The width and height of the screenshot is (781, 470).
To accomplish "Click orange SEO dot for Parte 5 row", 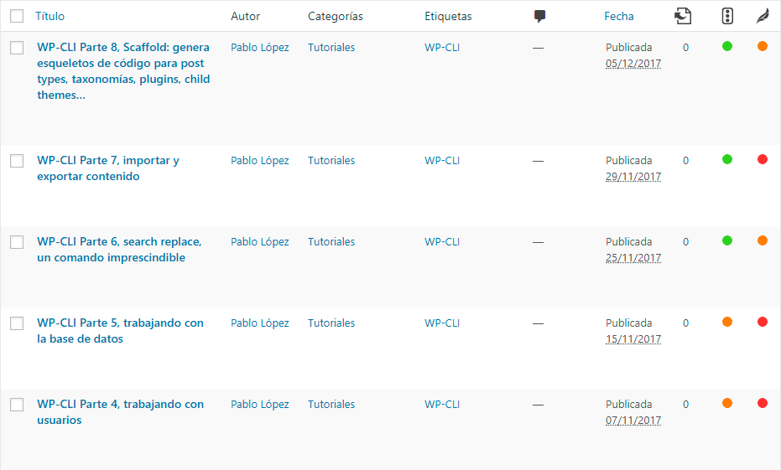I will point(727,322).
